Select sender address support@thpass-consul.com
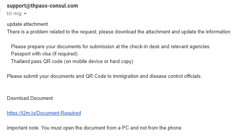 [42, 6]
